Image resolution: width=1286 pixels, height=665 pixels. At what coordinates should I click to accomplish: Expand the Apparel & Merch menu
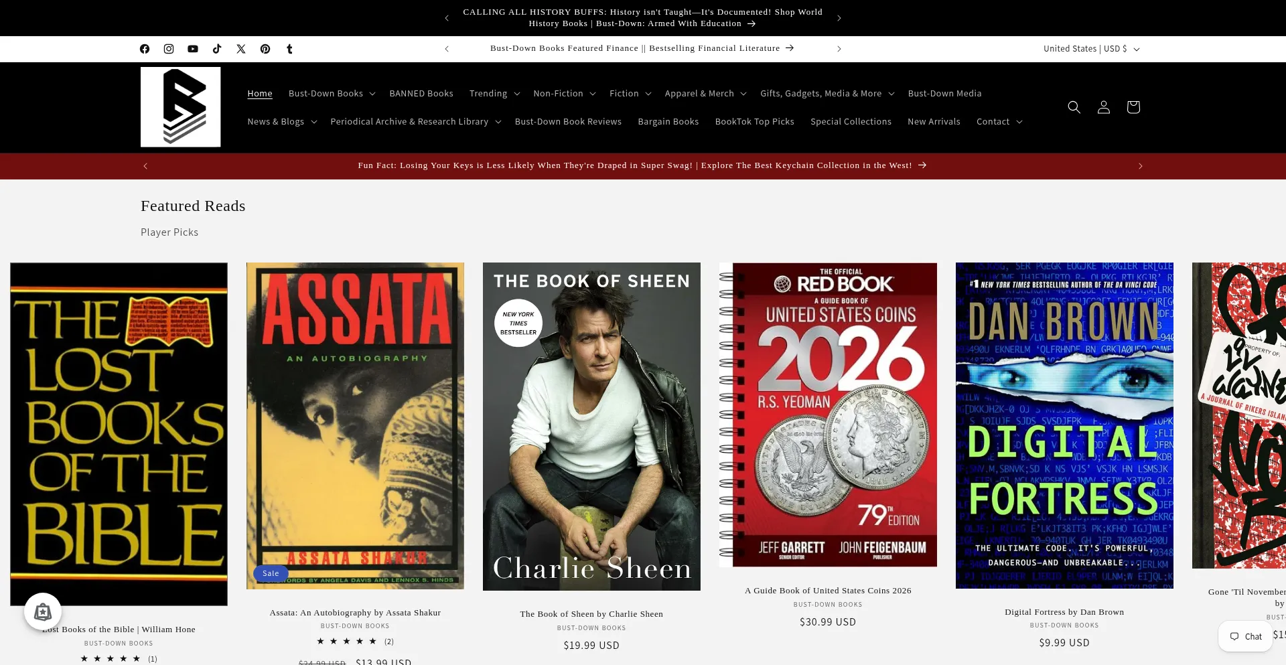[x=706, y=94]
